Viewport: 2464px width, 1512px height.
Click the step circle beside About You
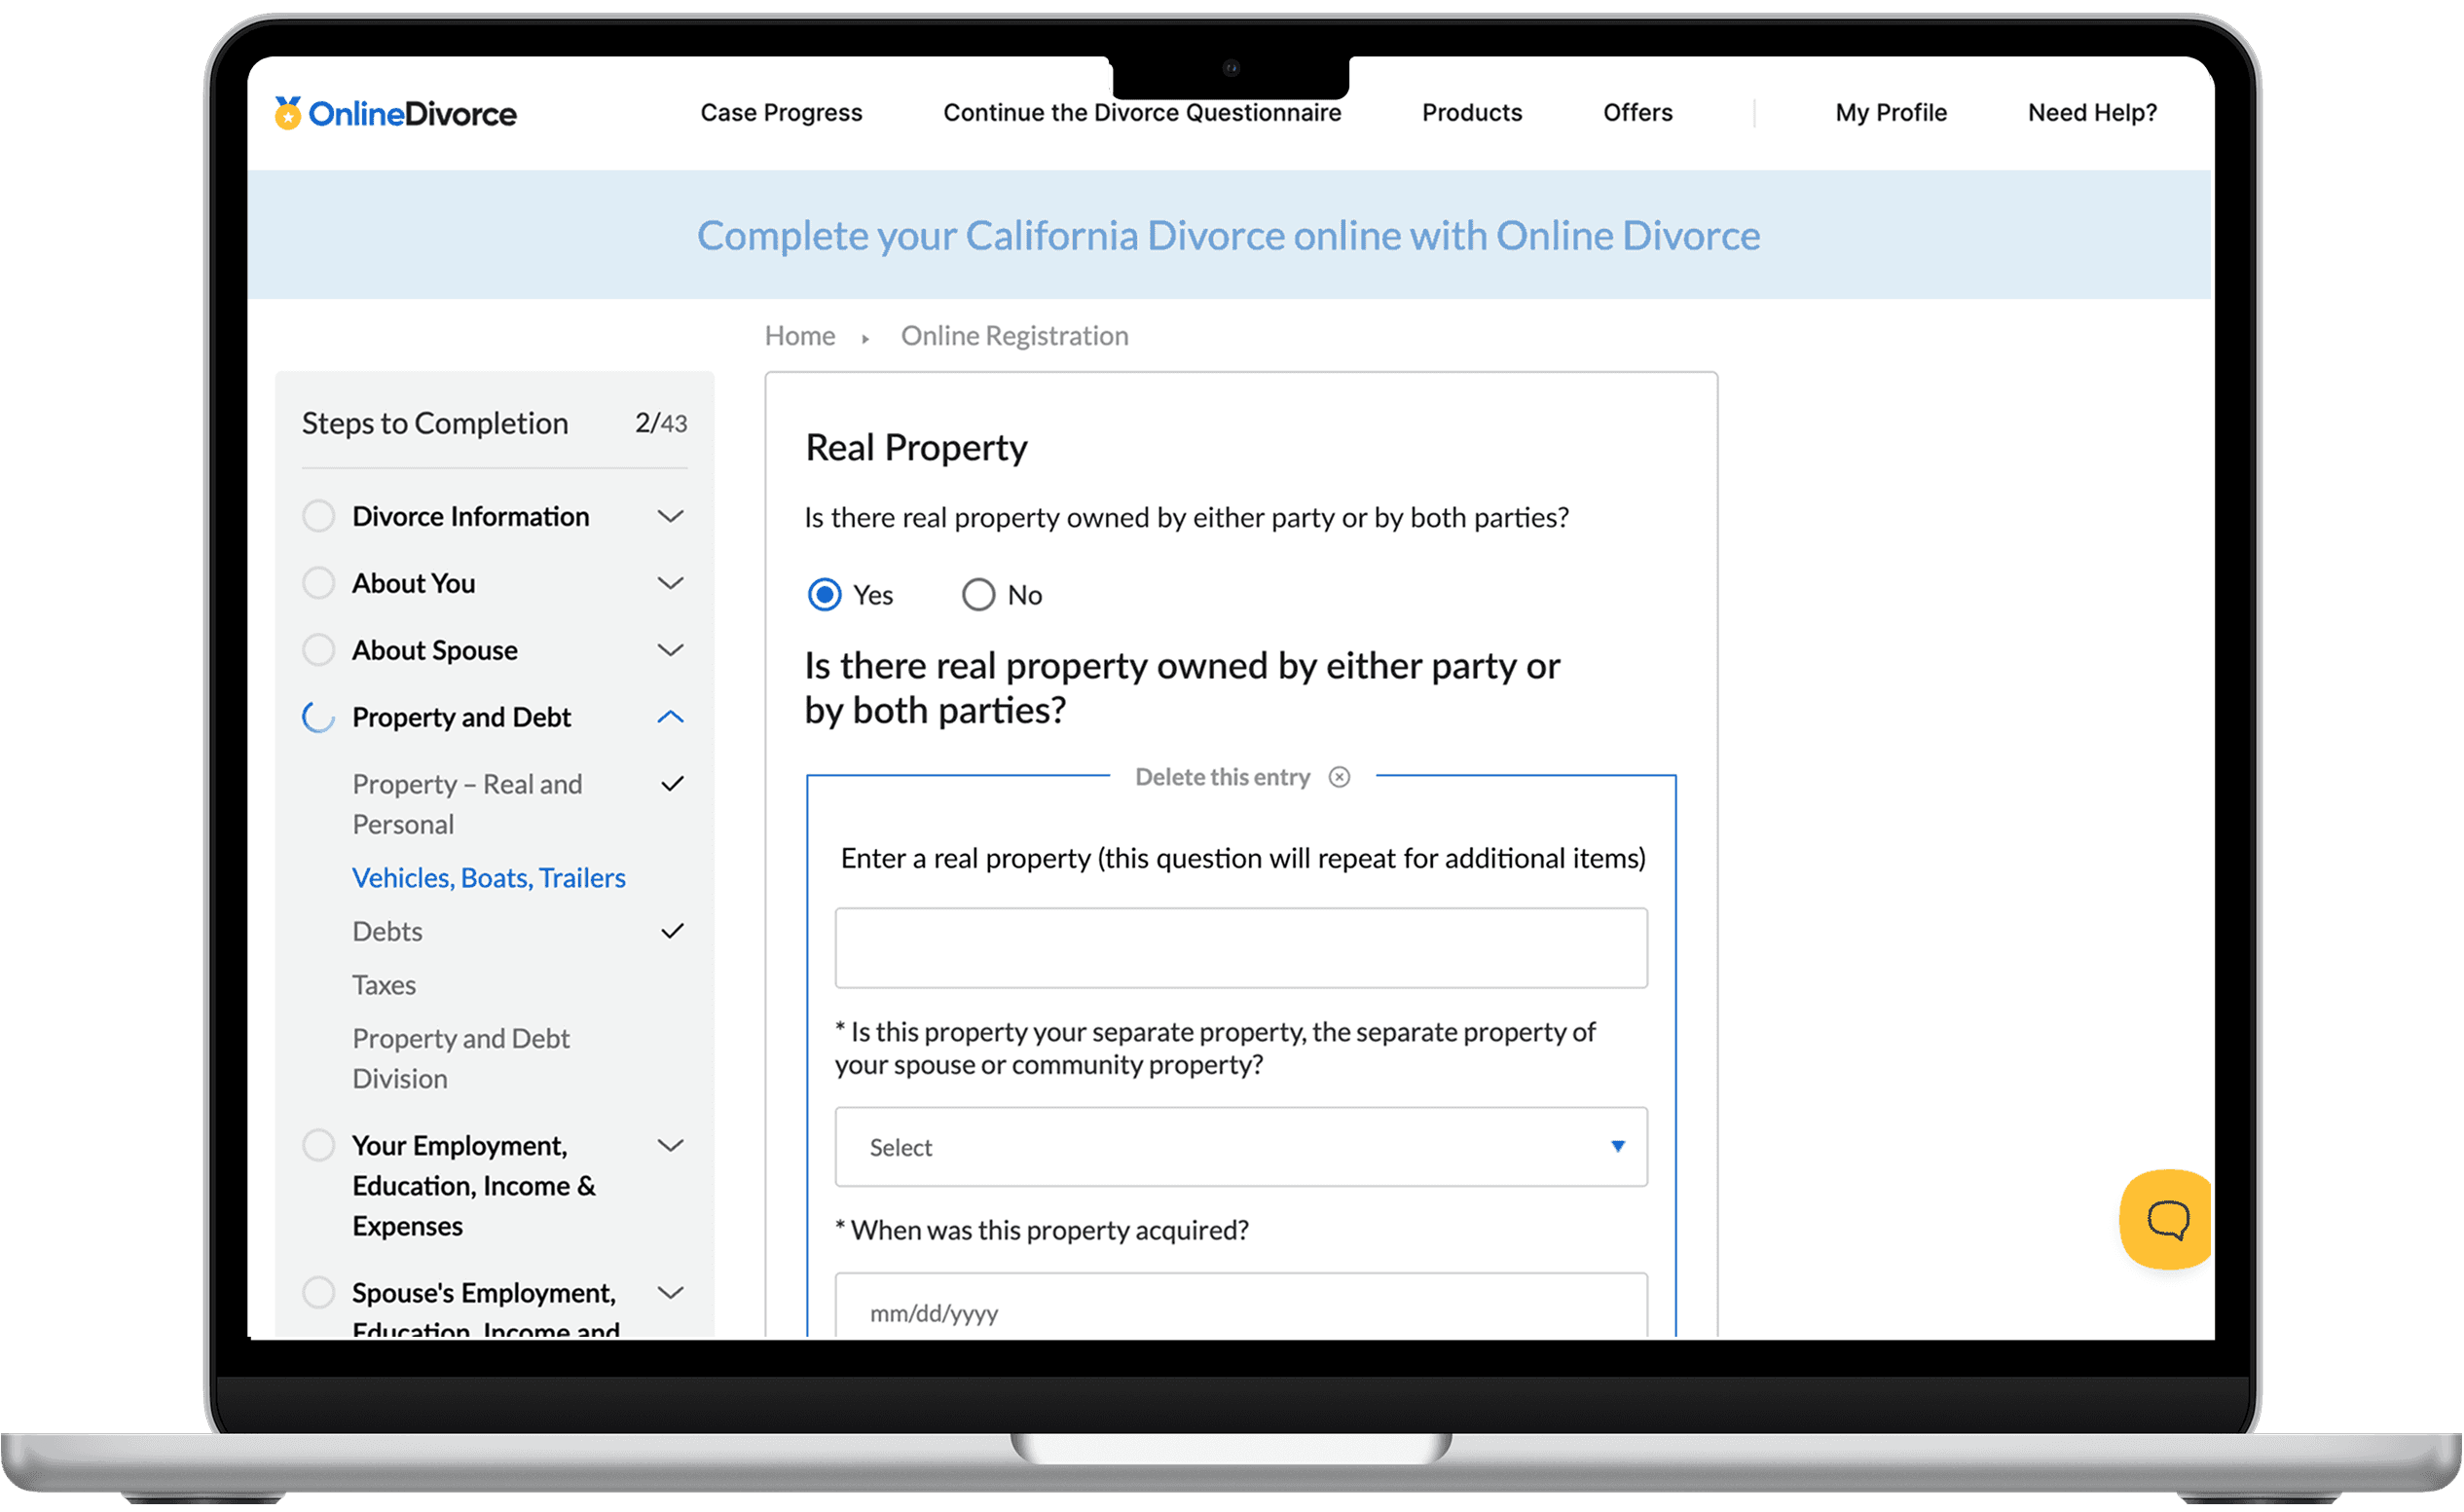click(x=318, y=583)
